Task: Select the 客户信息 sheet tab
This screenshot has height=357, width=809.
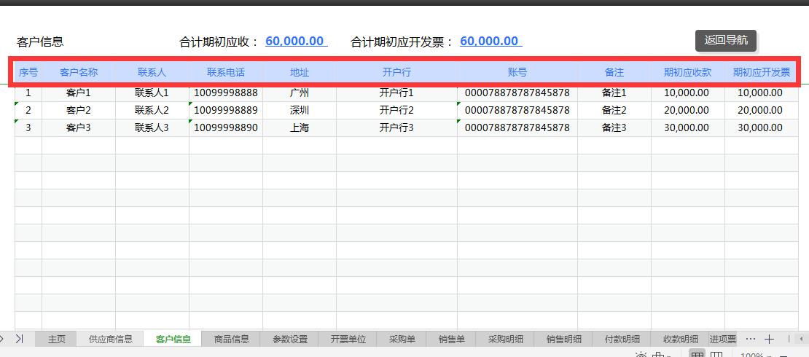Action: (x=173, y=339)
